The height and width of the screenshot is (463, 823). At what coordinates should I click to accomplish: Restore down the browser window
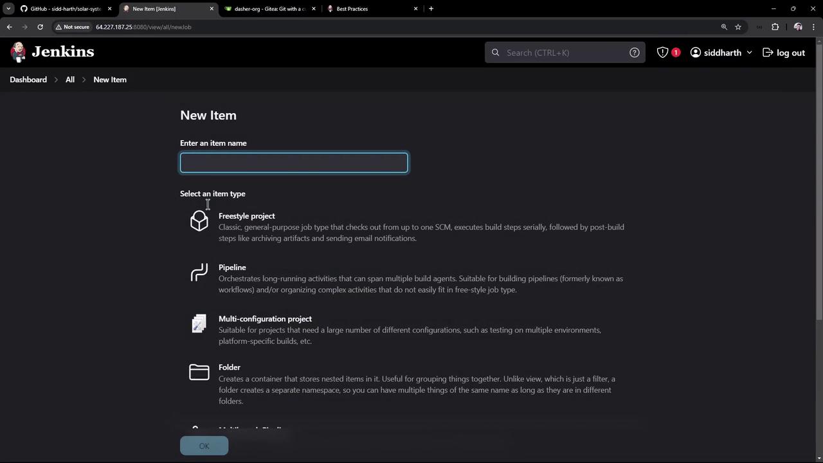793,9
